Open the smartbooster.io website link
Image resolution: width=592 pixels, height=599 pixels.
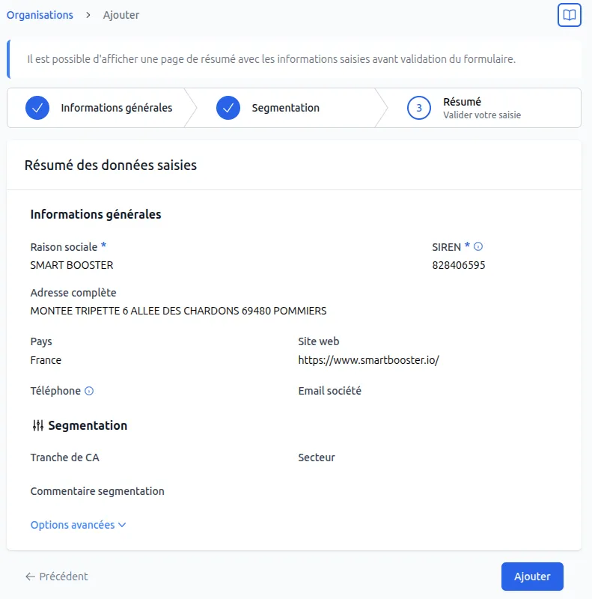coord(370,359)
